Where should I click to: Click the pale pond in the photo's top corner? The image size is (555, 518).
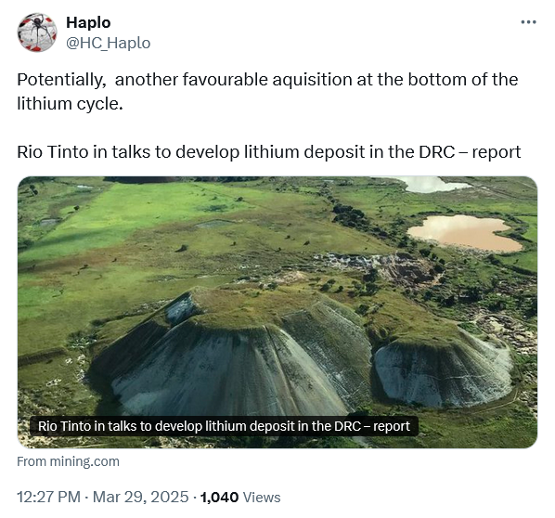coord(433,185)
